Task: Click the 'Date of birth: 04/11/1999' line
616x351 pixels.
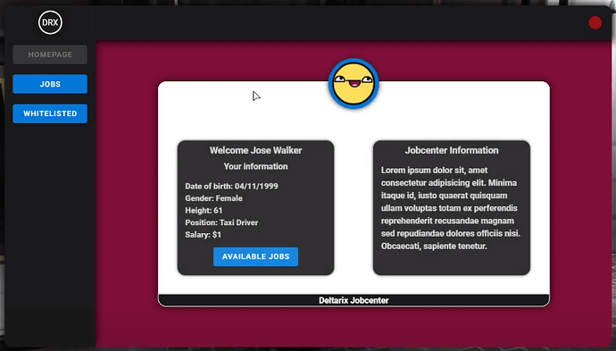Action: [231, 186]
